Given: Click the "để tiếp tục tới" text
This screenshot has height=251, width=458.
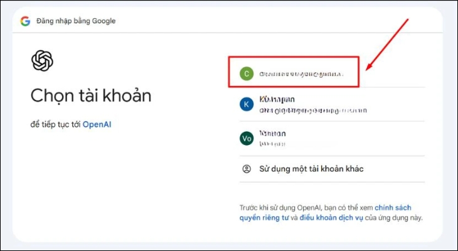Looking at the screenshot, I should click(55, 124).
